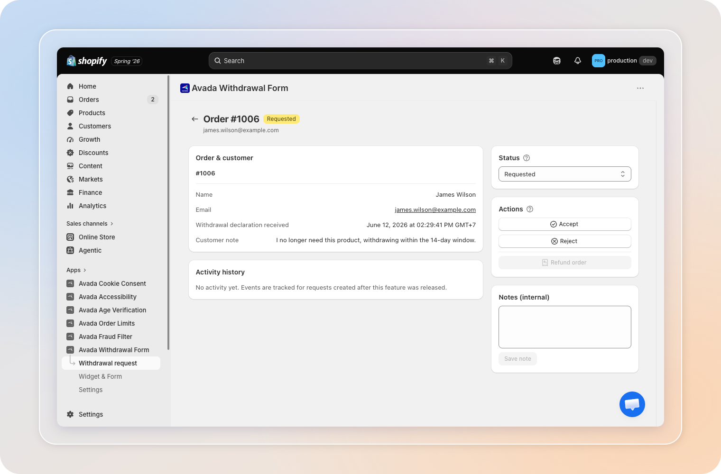The image size is (721, 474).
Task: Click the Content image icon
Action: coord(70,166)
